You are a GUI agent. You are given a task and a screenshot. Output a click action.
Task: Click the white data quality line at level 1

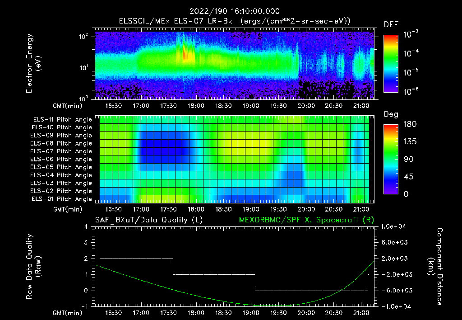pyautogui.click(x=214, y=274)
